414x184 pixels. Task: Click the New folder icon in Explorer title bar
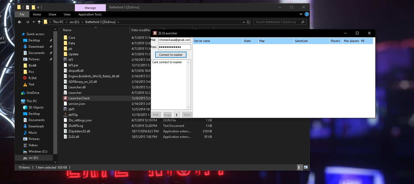pos(33,7)
